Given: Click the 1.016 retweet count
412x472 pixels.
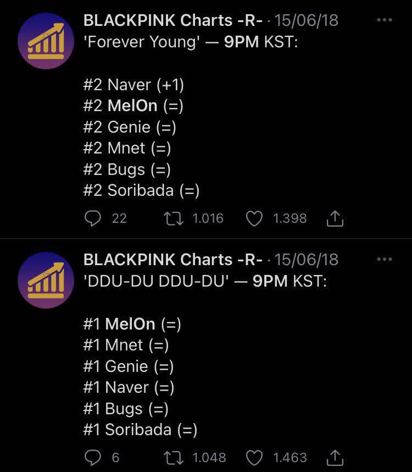Looking at the screenshot, I should [x=208, y=218].
